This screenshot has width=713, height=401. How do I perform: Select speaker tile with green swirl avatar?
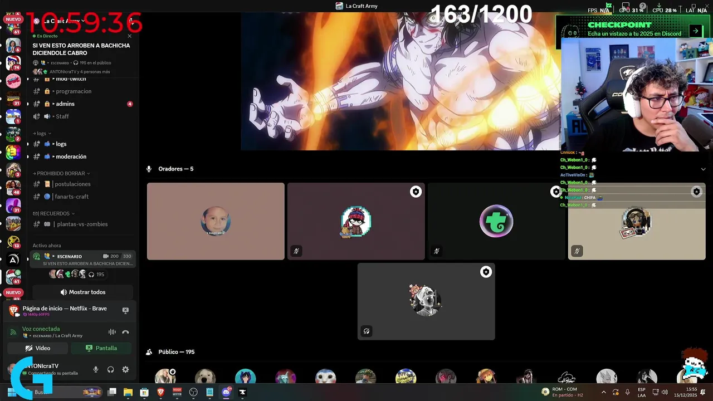(x=496, y=221)
